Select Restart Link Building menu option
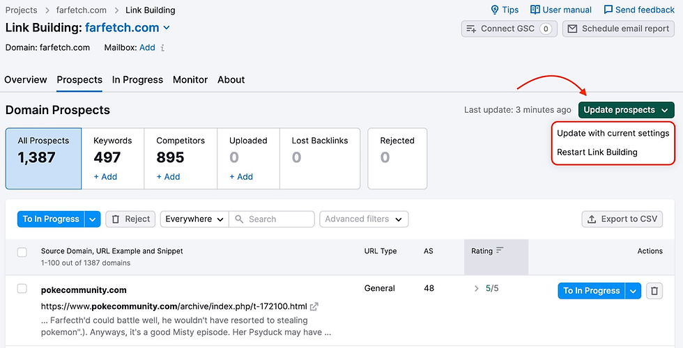683x348 pixels. click(x=597, y=152)
